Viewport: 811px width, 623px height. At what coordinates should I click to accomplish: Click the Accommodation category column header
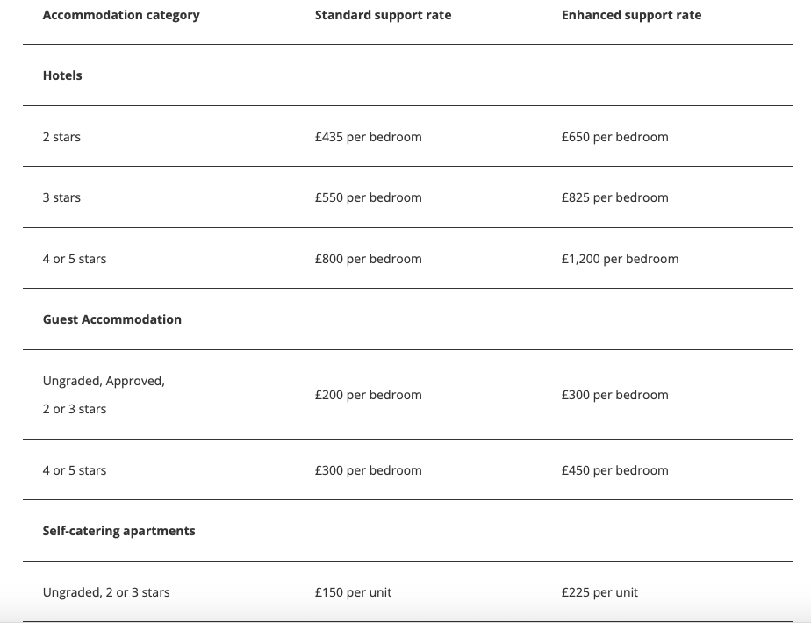pyautogui.click(x=121, y=15)
